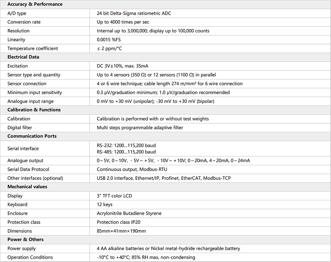Screen dimensions: 331x262
Task: Select the Digital filter row label
Action: [20, 127]
